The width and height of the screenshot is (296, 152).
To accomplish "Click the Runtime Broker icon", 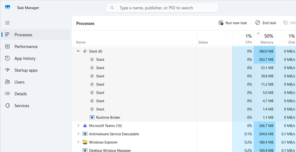I will (x=92, y=117).
